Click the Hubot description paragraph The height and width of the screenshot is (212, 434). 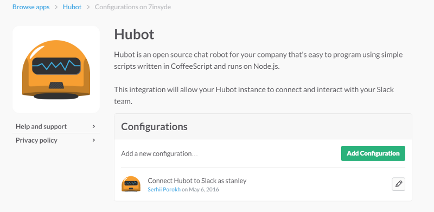(258, 61)
